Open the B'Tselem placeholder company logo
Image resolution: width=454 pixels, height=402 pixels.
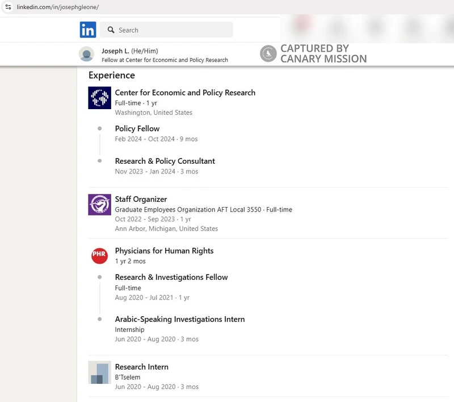[x=100, y=372]
